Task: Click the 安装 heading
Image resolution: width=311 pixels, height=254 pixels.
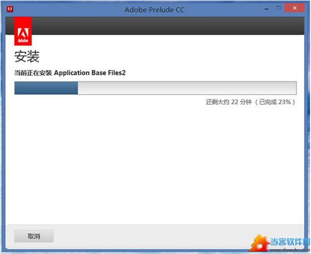Action: click(x=27, y=56)
